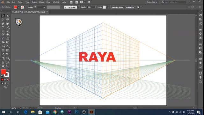Click the Search Adobe Stock field
This screenshot has height=115, width=204.
(173, 2)
